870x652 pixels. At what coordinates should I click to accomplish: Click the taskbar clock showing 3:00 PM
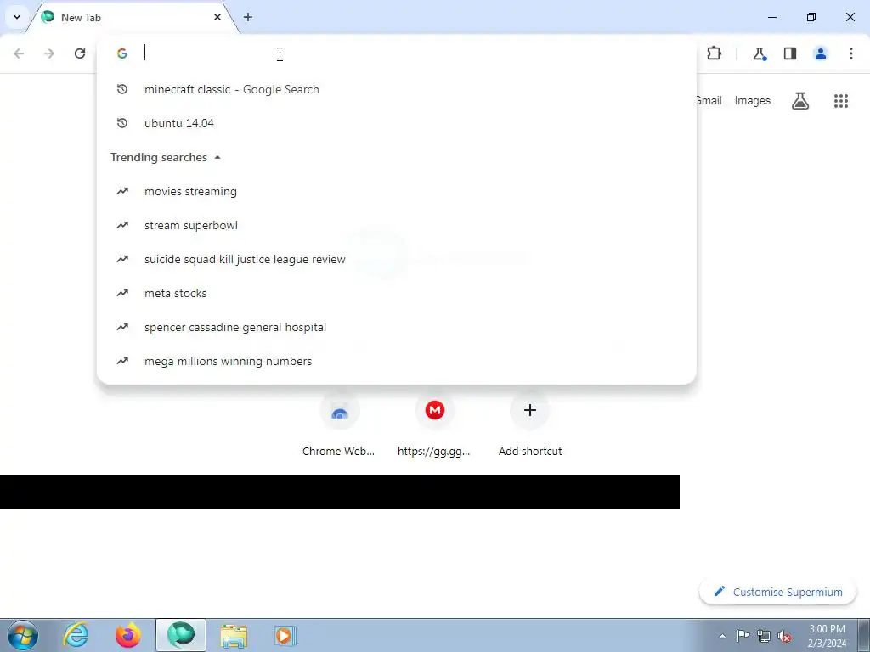coord(827,636)
